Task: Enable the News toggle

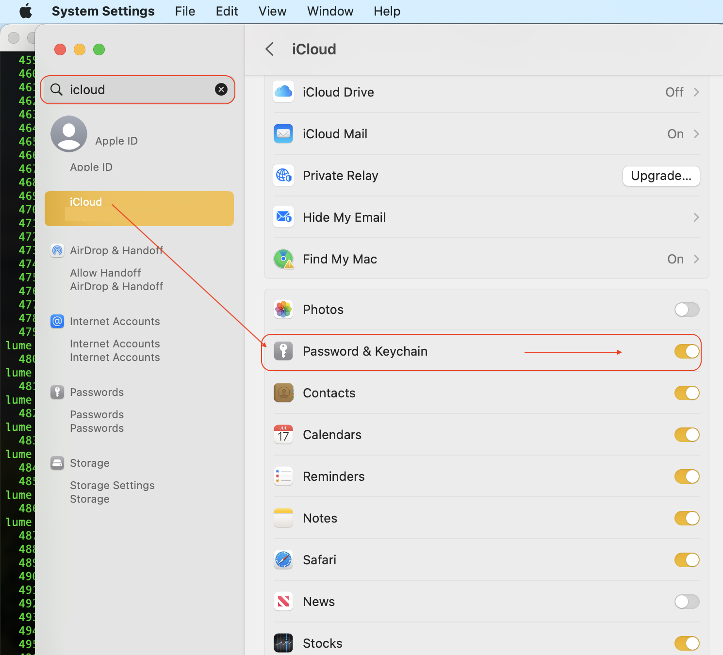Action: 687,602
